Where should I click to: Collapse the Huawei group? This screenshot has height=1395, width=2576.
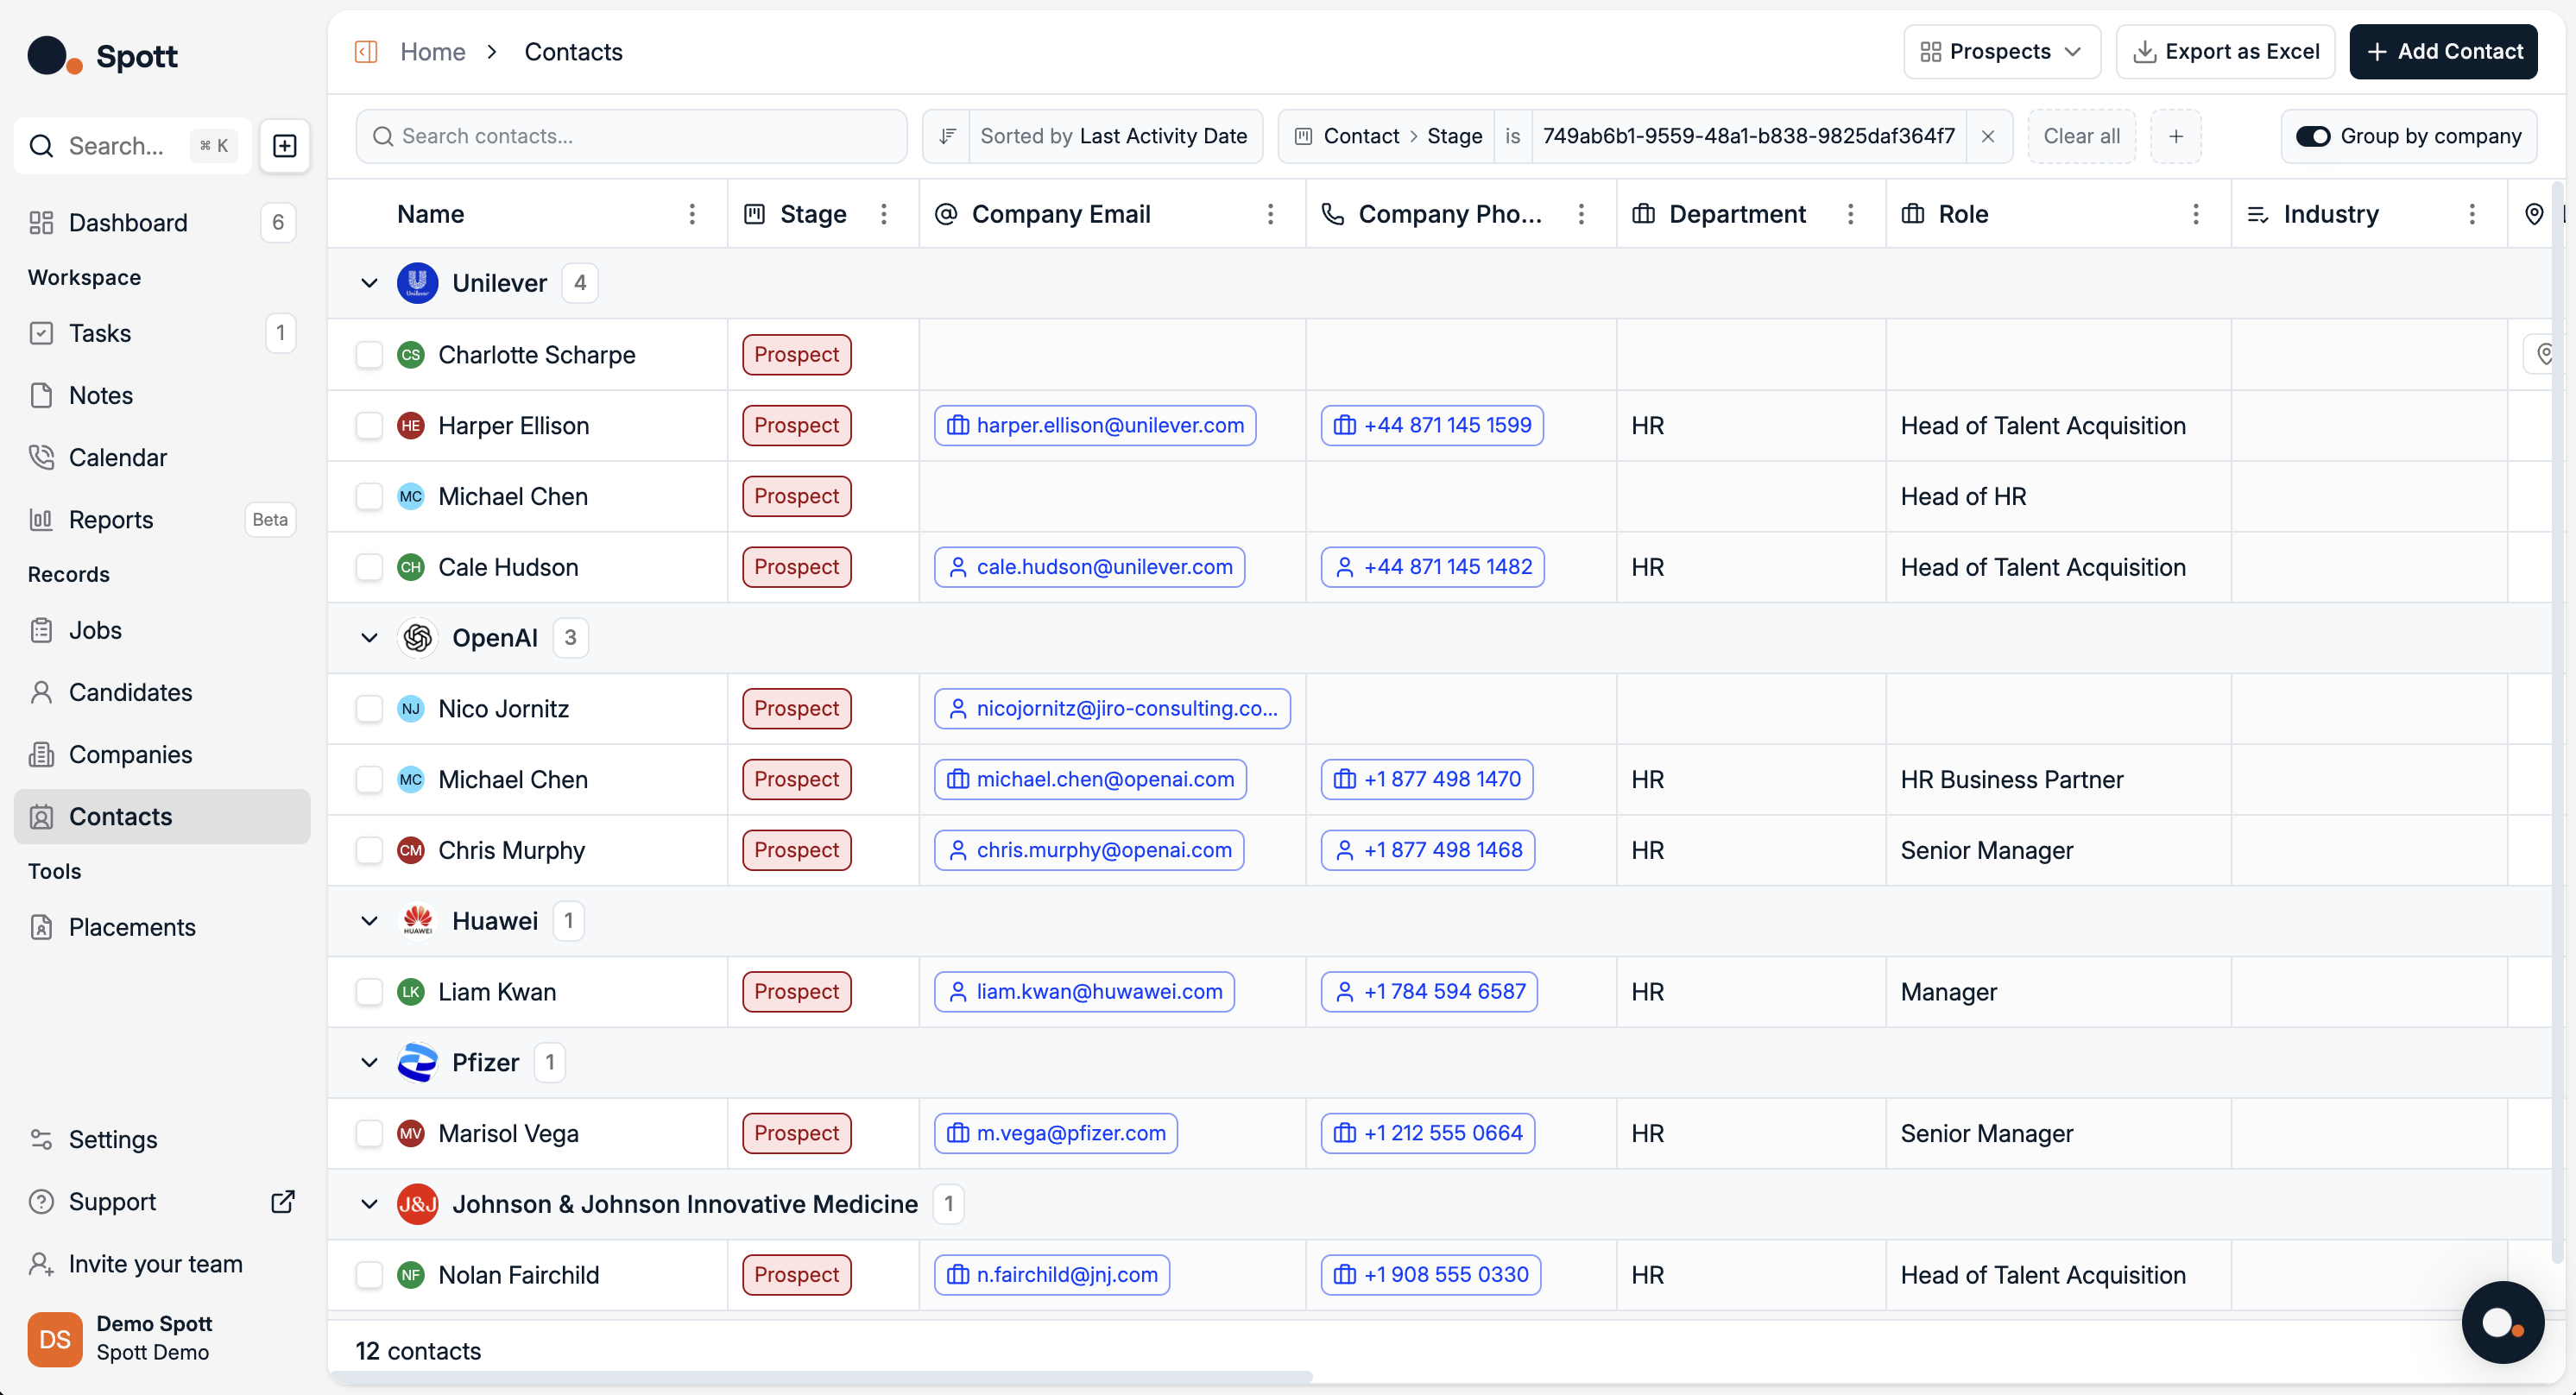pos(369,921)
